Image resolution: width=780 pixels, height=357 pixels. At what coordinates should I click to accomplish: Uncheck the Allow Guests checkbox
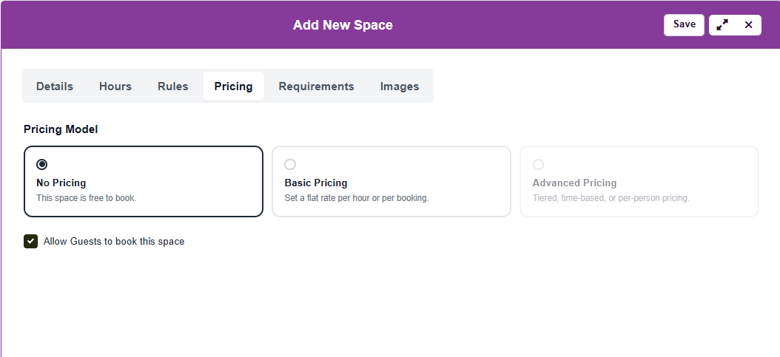[x=30, y=241]
